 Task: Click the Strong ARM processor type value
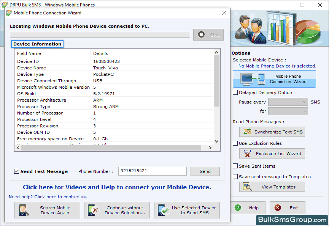coord(106,107)
